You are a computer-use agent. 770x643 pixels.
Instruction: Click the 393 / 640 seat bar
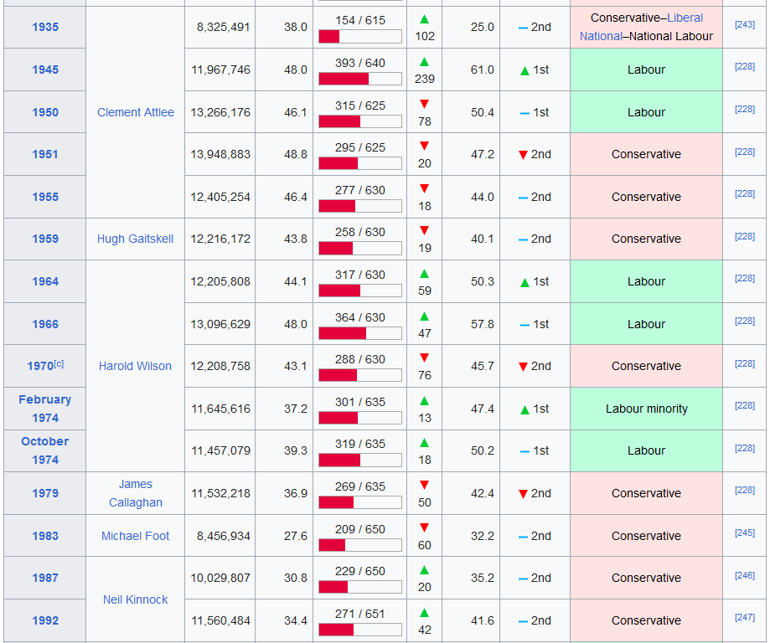[360, 79]
